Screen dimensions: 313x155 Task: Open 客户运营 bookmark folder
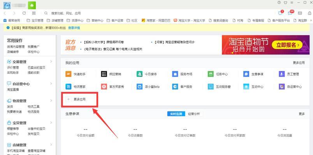(x=115, y=20)
